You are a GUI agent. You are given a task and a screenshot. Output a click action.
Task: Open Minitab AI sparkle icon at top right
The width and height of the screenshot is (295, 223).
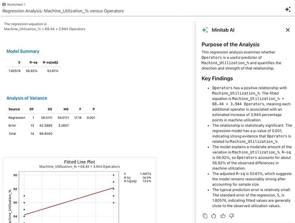[x=288, y=9]
